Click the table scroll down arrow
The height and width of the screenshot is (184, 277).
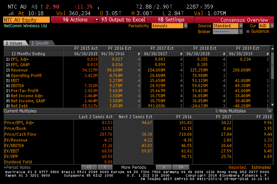pos(272,105)
